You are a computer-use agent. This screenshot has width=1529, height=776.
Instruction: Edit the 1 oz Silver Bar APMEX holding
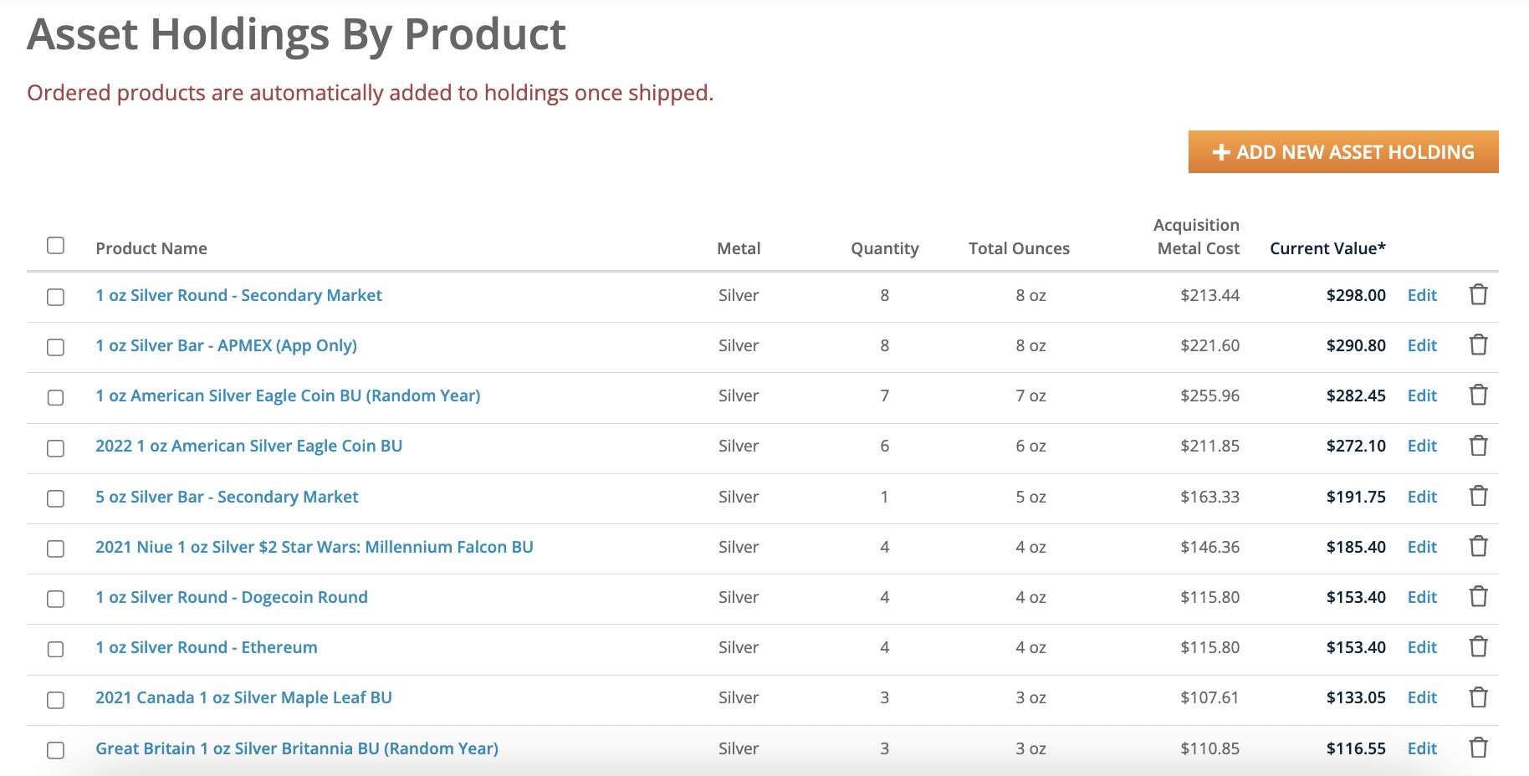(x=1422, y=345)
